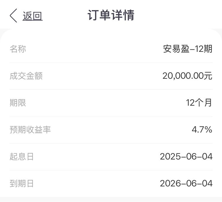The height and width of the screenshot is (202, 222).
Task: Click the 起息日 label
Action: click(x=22, y=156)
